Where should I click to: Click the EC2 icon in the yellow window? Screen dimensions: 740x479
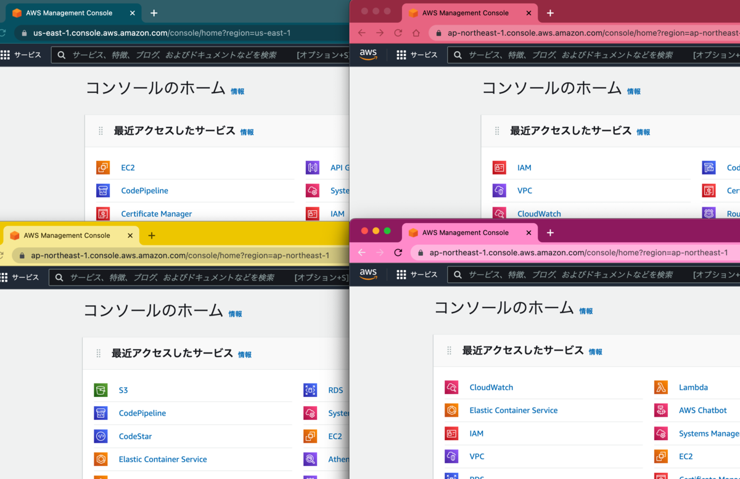(x=310, y=436)
